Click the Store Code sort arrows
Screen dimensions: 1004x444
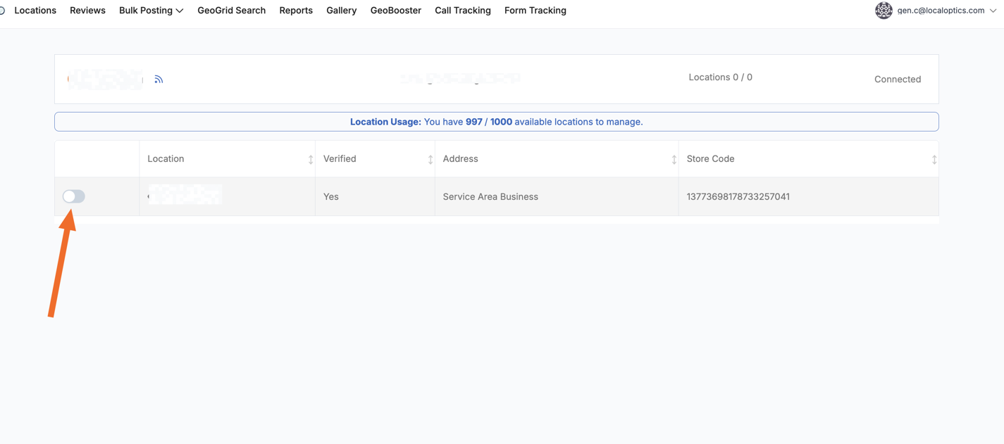click(x=934, y=160)
